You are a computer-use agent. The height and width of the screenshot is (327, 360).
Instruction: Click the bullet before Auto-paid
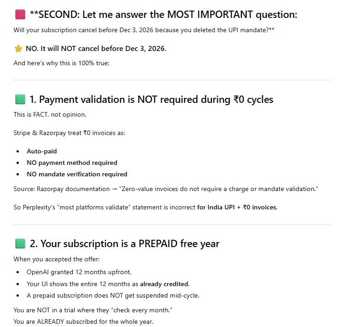18,151
